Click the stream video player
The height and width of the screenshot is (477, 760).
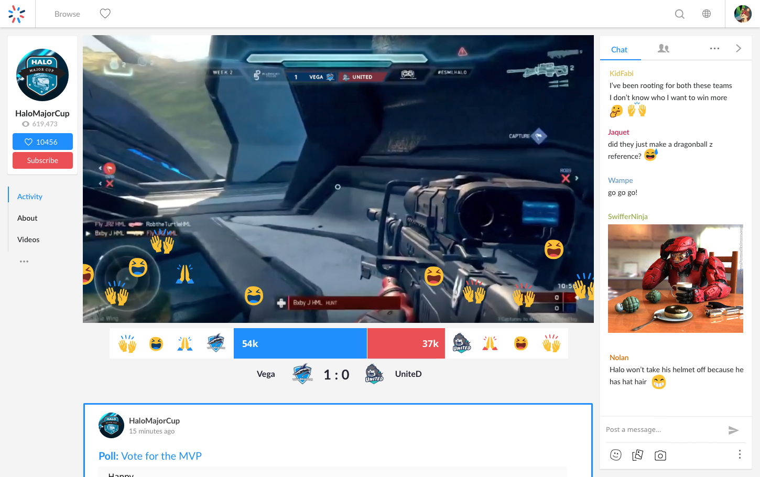(x=338, y=179)
